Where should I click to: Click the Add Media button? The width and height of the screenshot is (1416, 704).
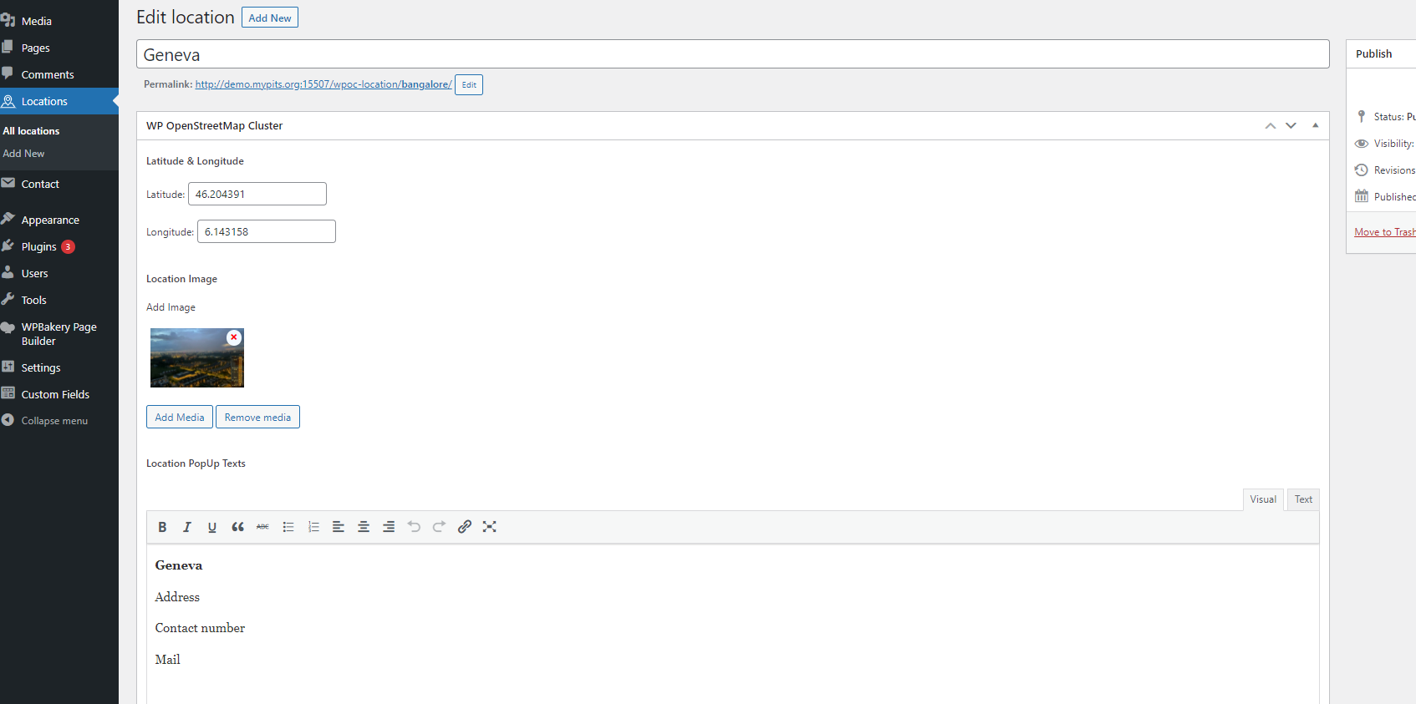pyautogui.click(x=180, y=418)
